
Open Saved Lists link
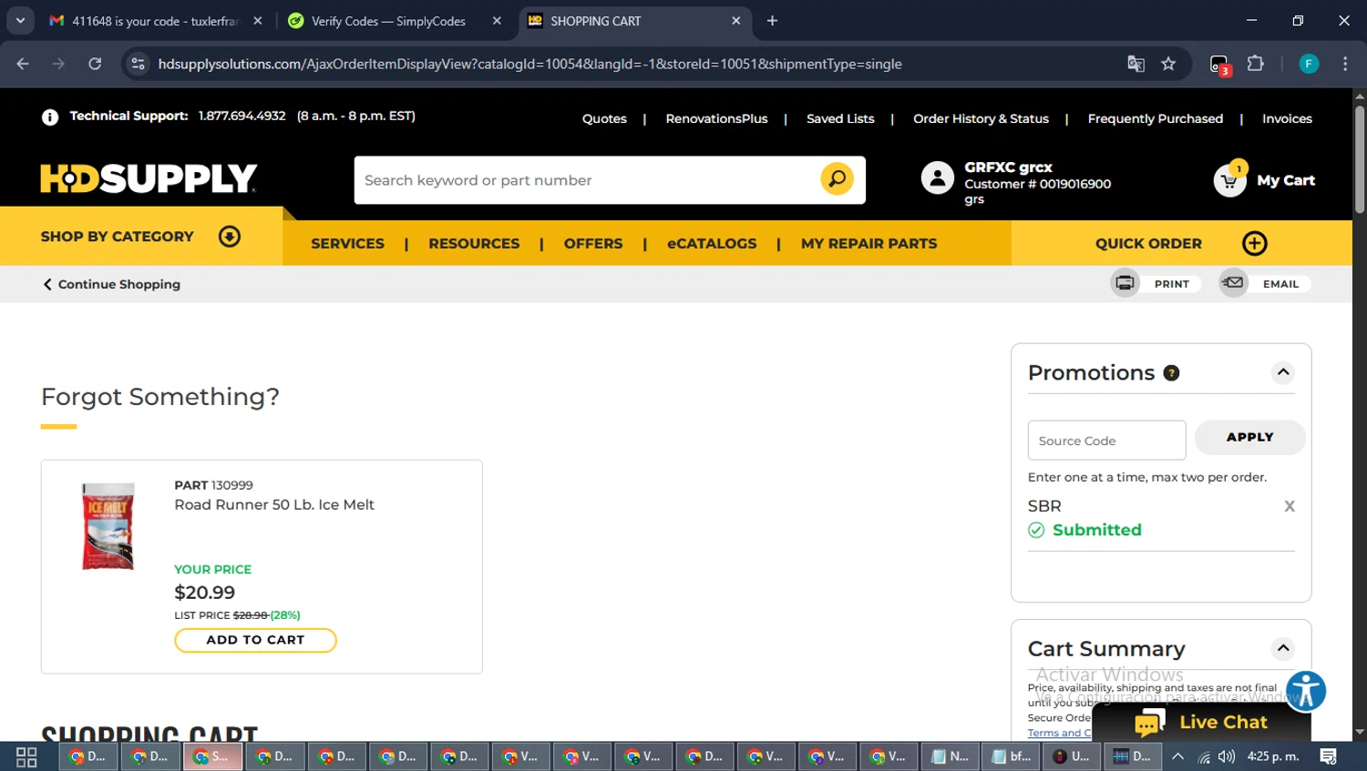coord(840,119)
